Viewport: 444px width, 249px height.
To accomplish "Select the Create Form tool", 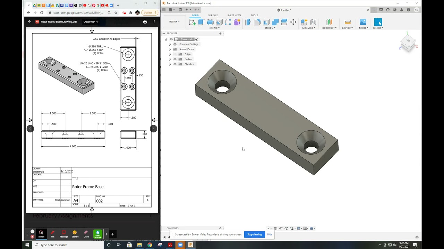I will tap(237, 22).
